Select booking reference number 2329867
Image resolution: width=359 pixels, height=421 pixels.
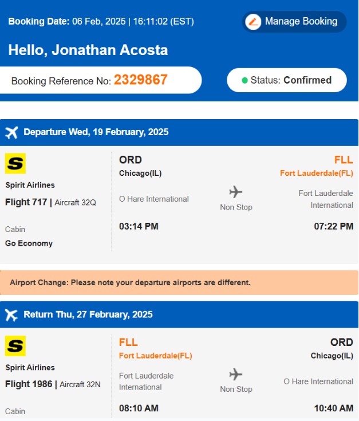pos(141,80)
